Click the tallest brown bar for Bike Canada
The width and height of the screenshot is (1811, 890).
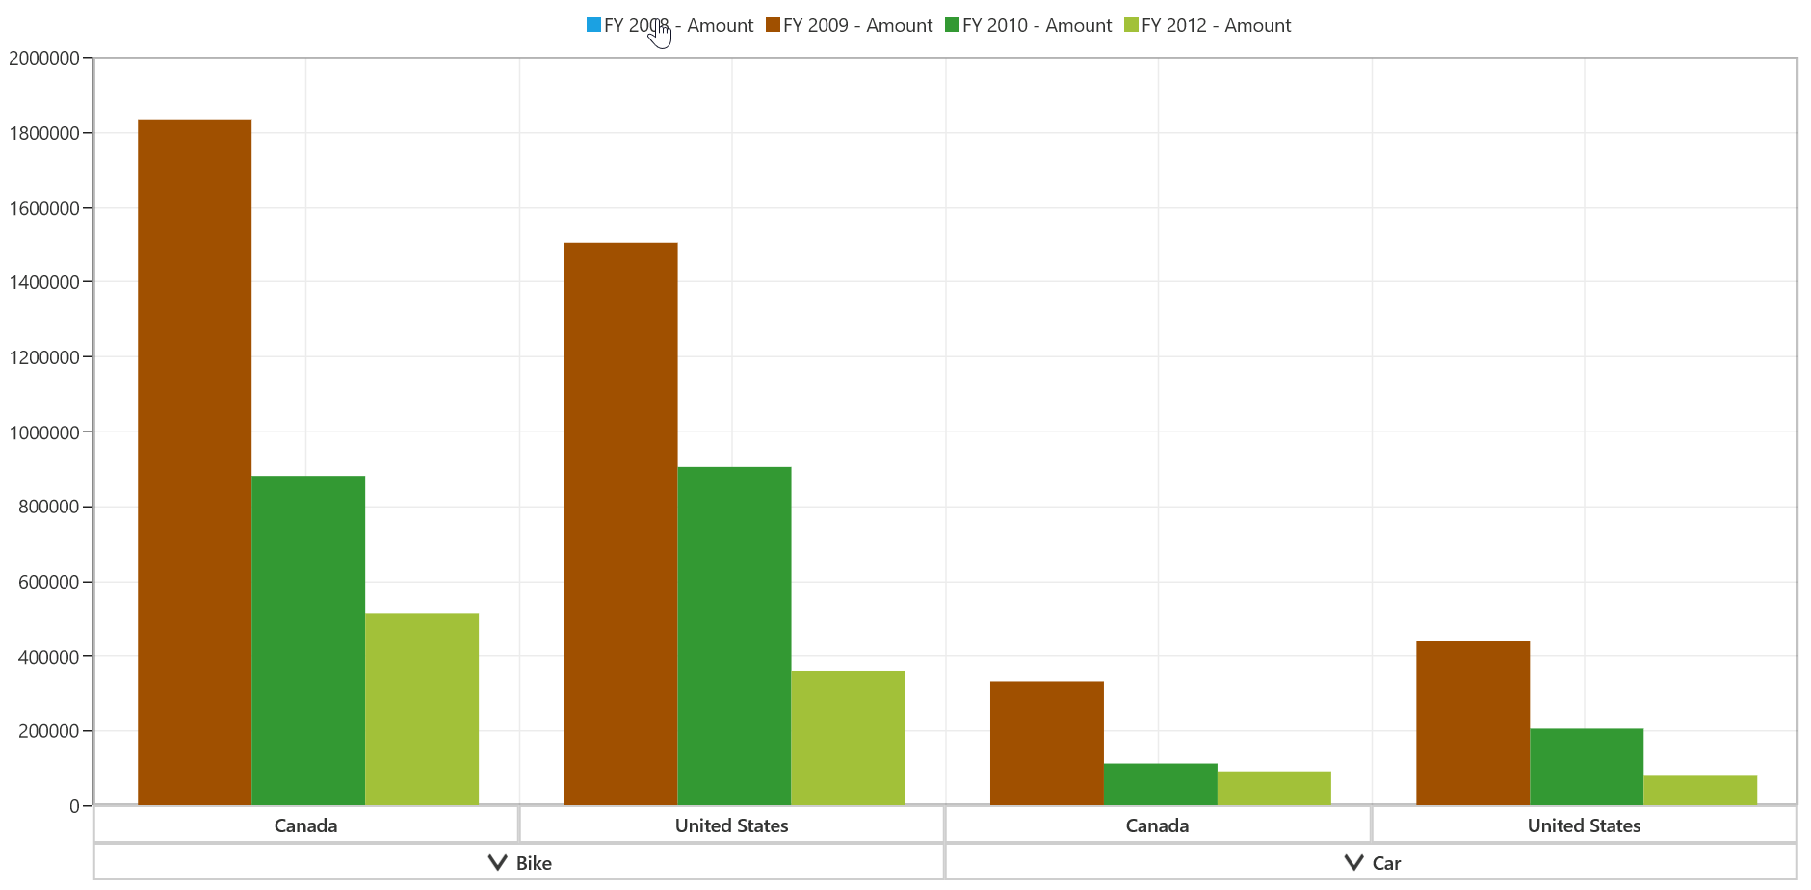(195, 462)
